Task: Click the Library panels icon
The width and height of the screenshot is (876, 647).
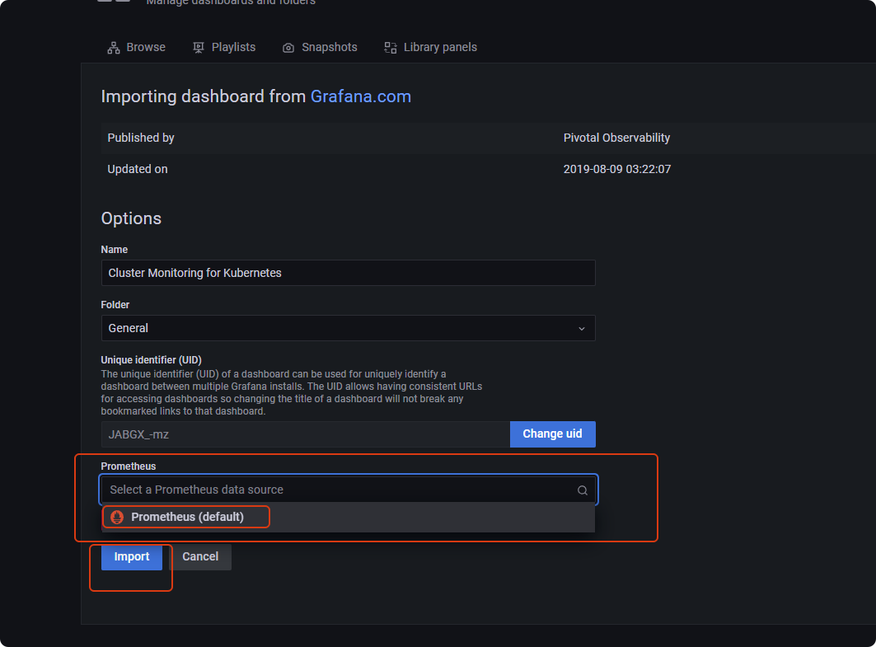Action: click(391, 48)
